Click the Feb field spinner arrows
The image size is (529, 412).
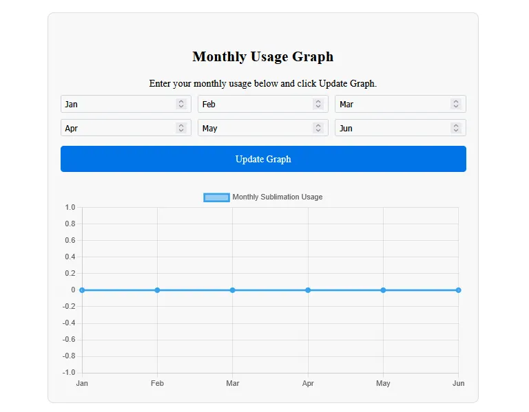click(x=318, y=104)
